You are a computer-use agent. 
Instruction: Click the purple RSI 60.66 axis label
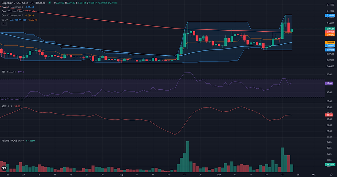point(329,83)
